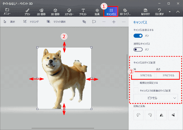
Task: Open the 3D 図形 tool
Action: tap(55, 12)
